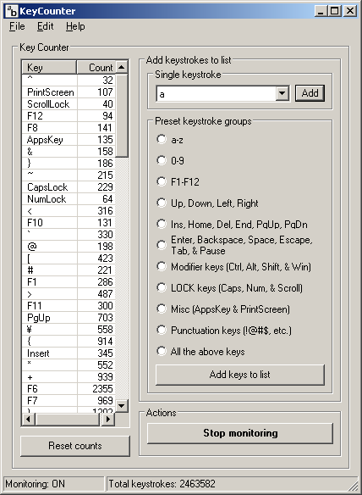The width and height of the screenshot is (362, 495).
Task: Click the Stop monitoring button
Action: click(240, 433)
